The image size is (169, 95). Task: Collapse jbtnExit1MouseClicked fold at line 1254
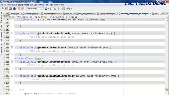tap(12, 47)
